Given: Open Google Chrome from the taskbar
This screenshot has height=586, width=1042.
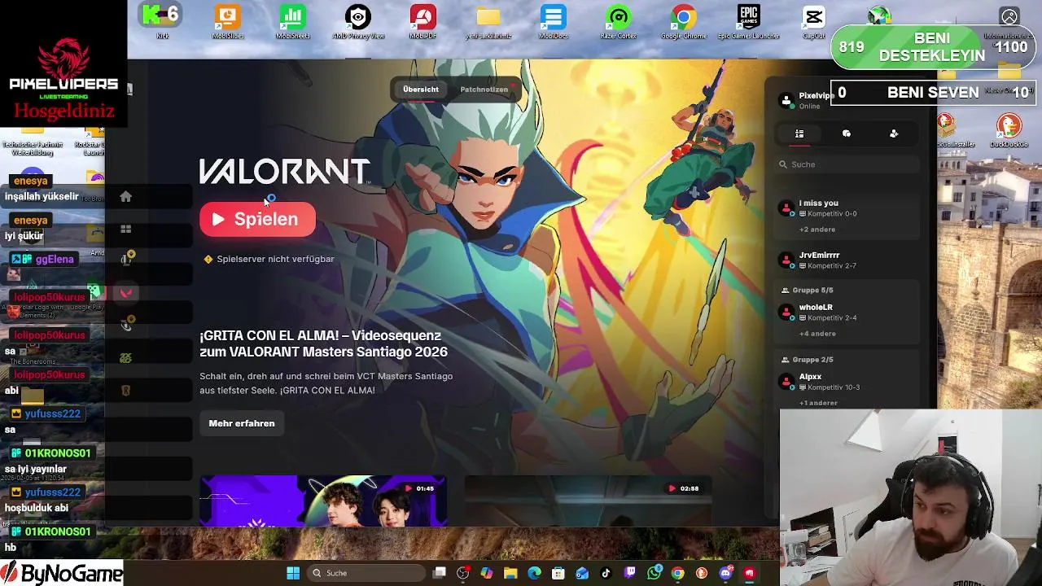Looking at the screenshot, I should tap(677, 573).
